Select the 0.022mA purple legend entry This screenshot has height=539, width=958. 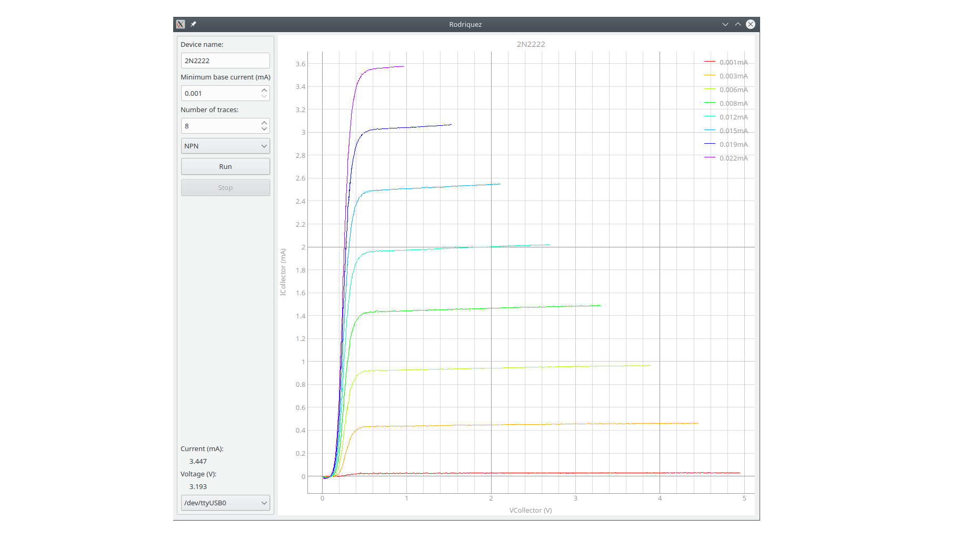pos(733,158)
